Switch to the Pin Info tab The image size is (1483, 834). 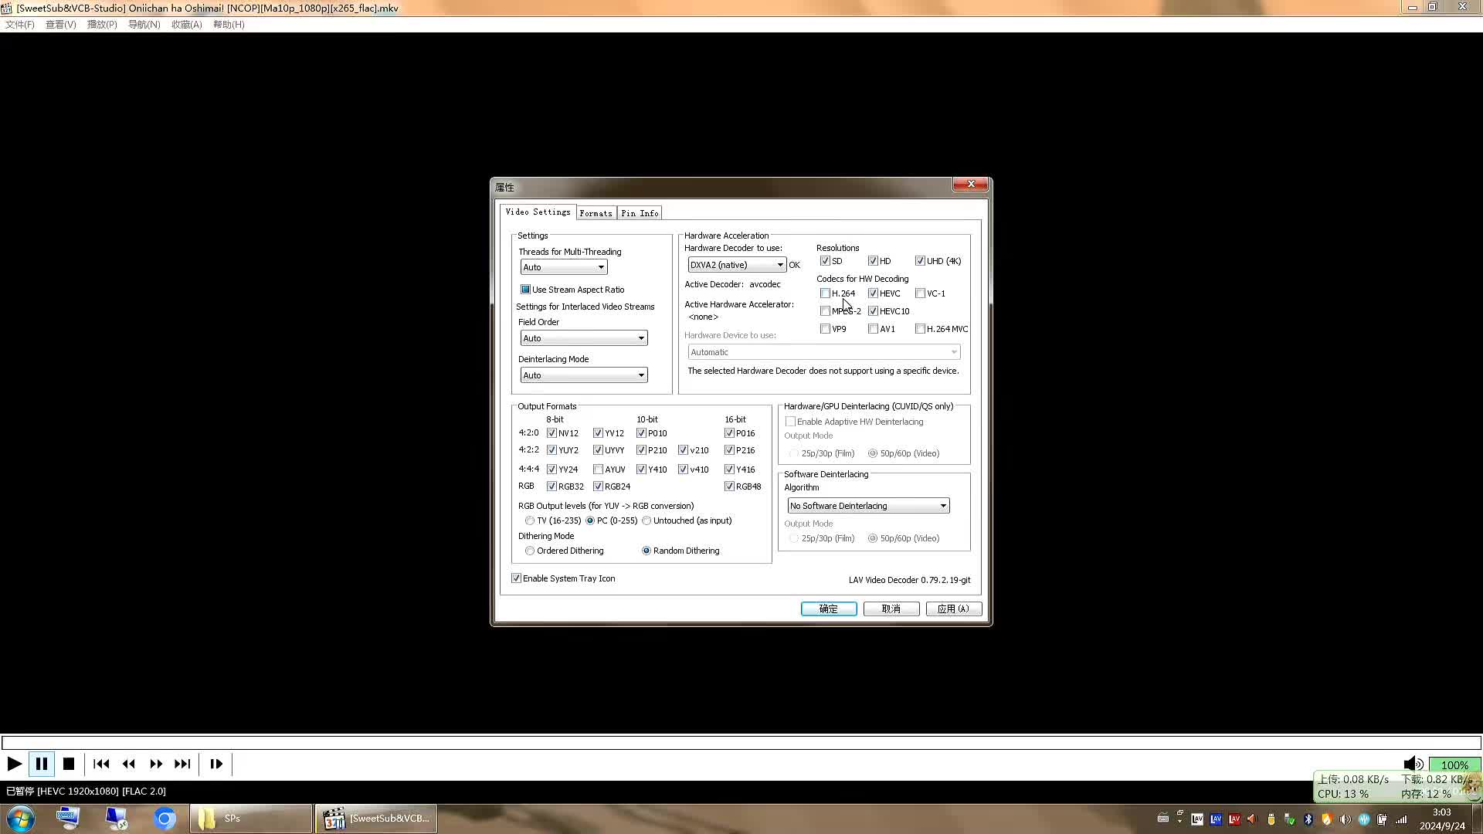pos(639,212)
